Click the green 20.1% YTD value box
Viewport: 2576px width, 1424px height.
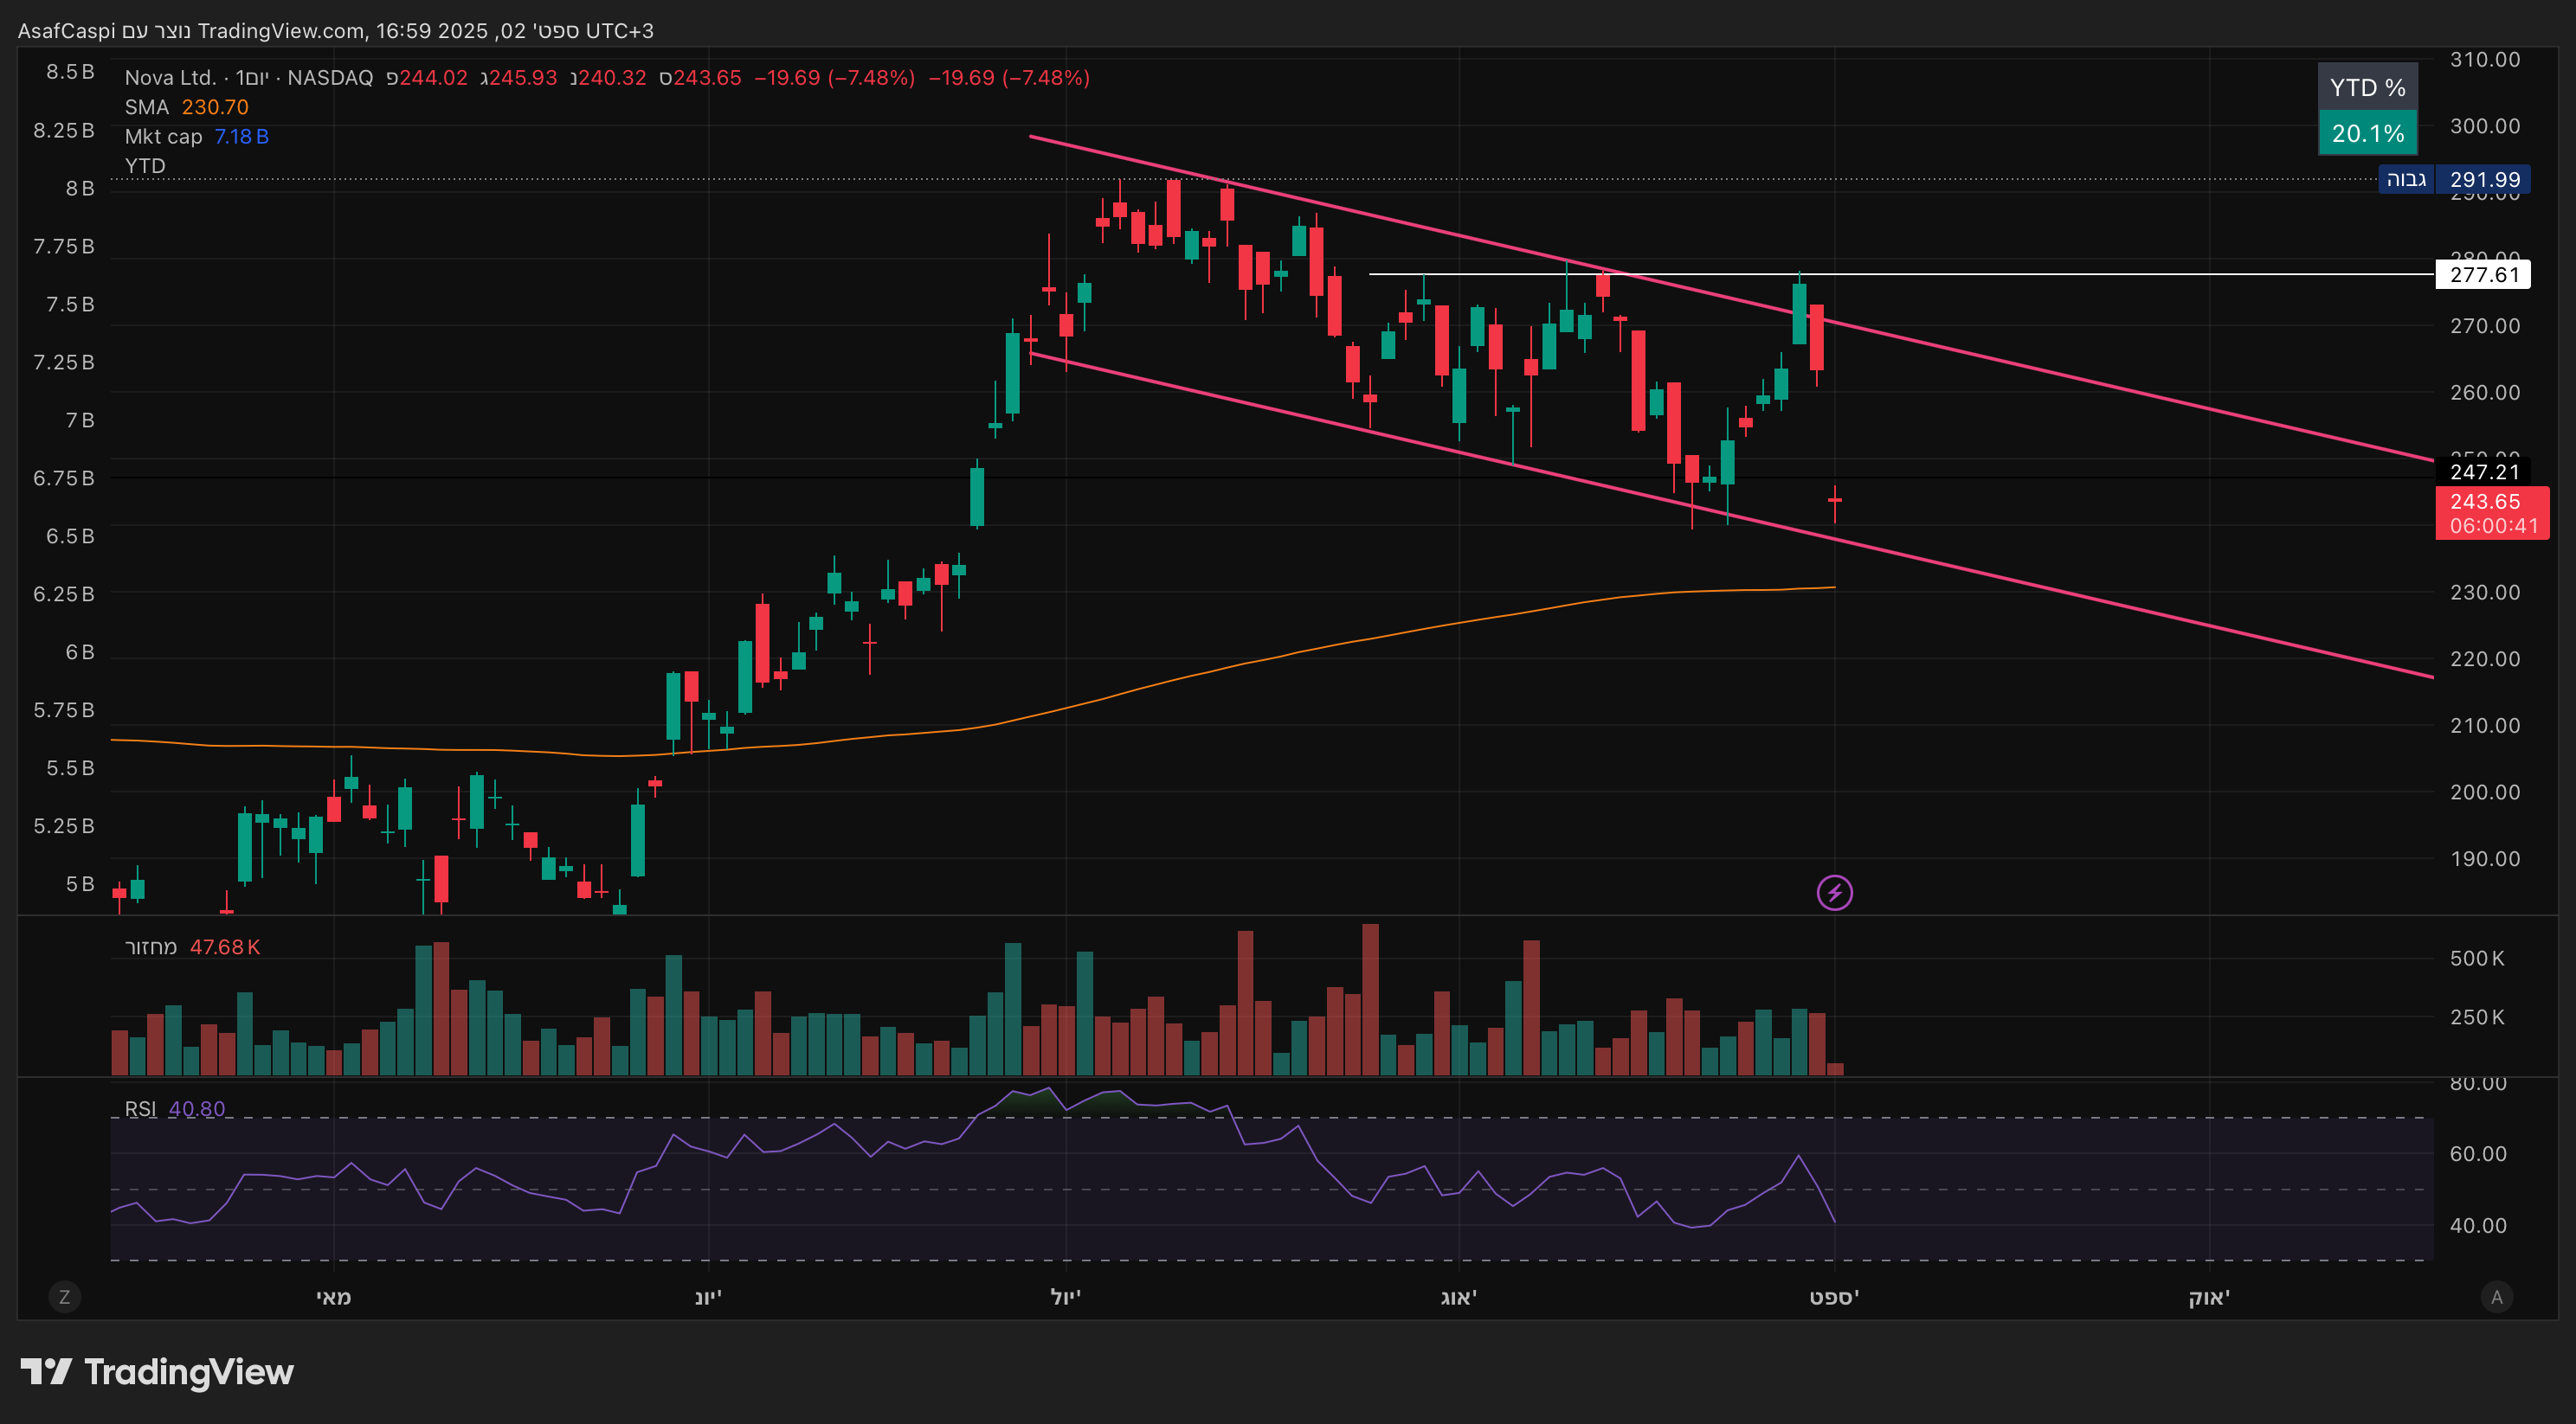(x=2367, y=133)
